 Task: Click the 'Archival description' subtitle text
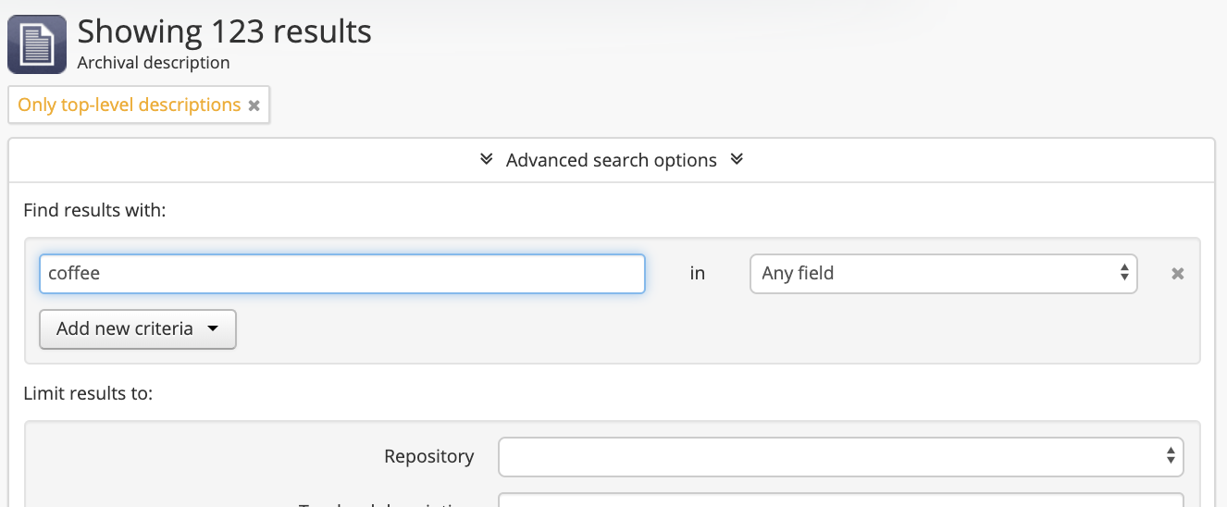click(154, 63)
